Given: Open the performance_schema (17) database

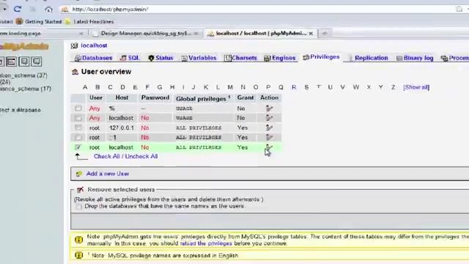Looking at the screenshot, I should click(26, 89).
